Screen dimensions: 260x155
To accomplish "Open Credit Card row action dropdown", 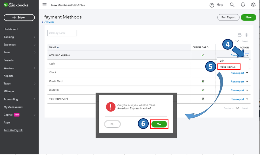I will point(247,82).
